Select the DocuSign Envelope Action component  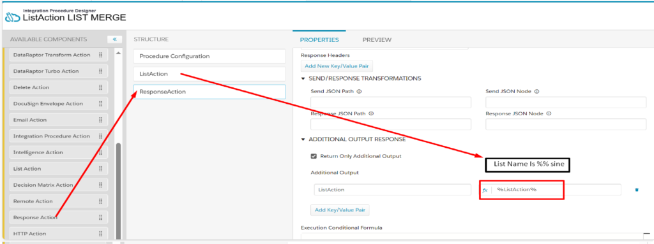(x=58, y=104)
